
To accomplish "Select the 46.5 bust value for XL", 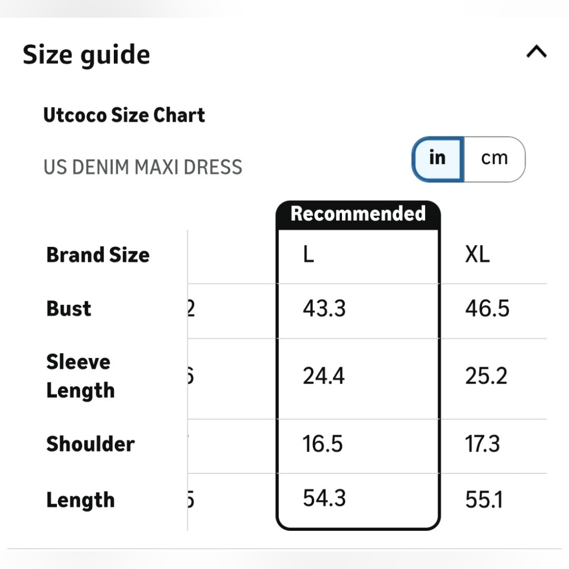I will 488,309.
